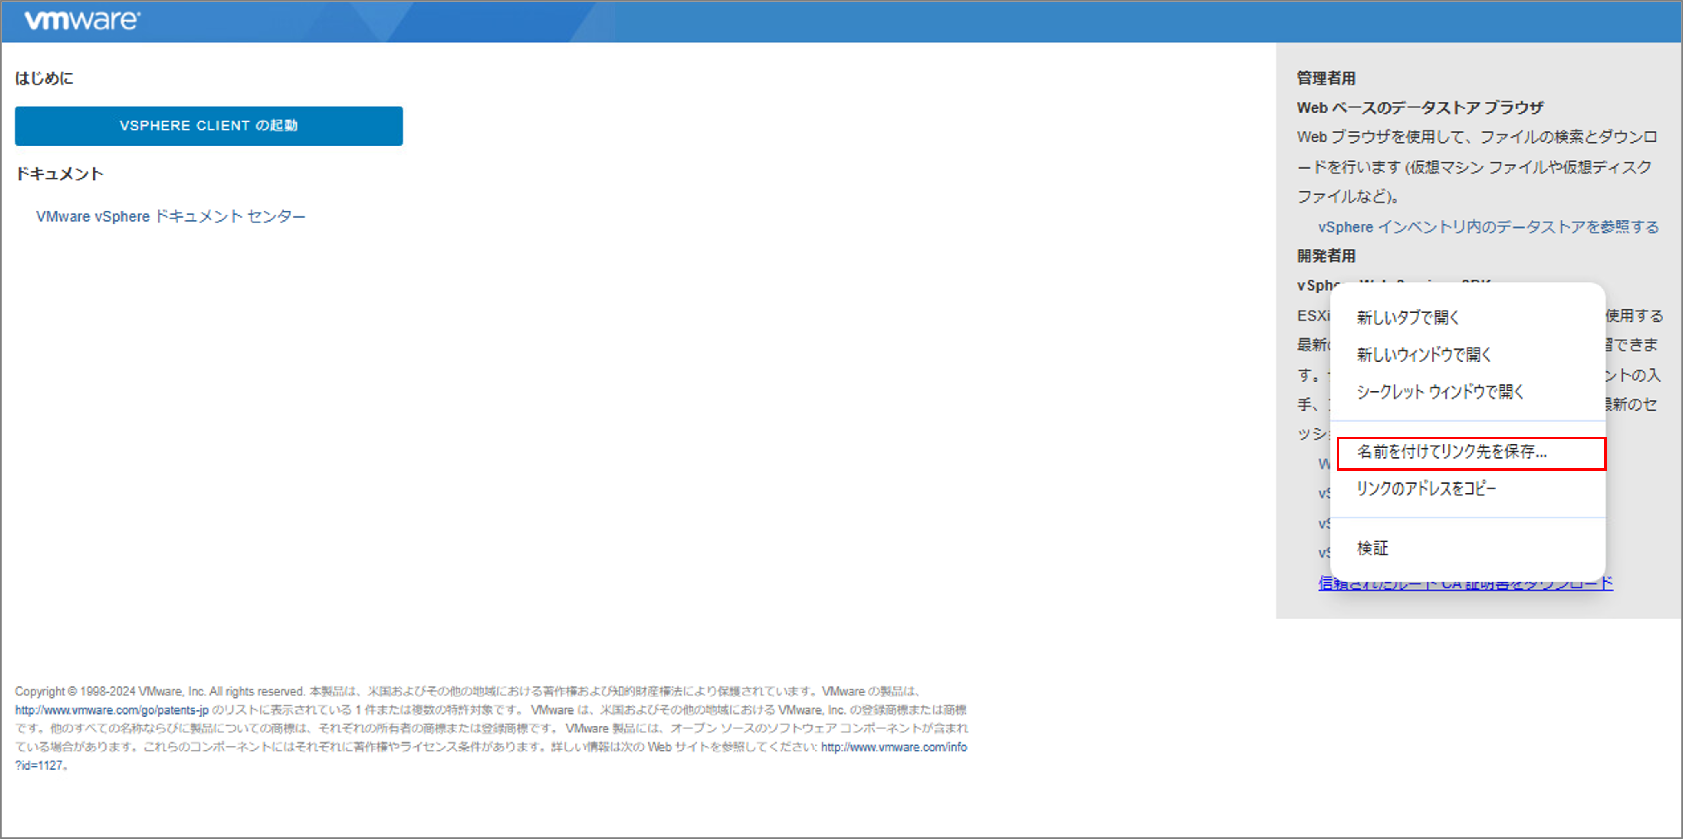Open the vmware.com/go/patents-jp footer link
Screen dimensions: 1683x839
(x=112, y=710)
